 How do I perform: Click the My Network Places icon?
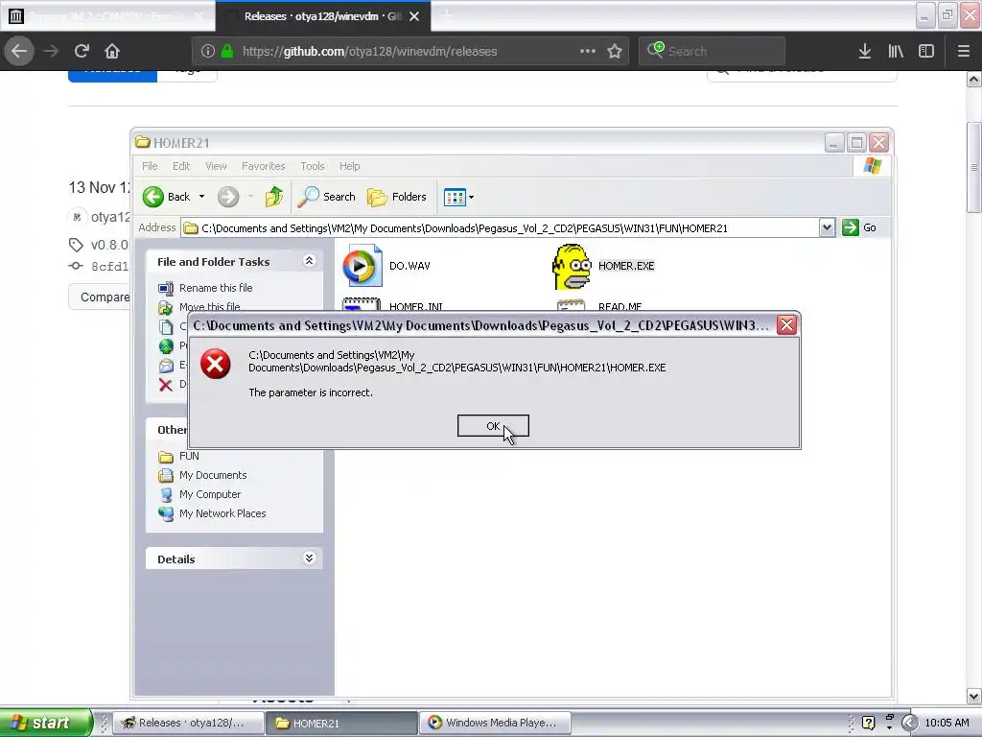coord(166,514)
